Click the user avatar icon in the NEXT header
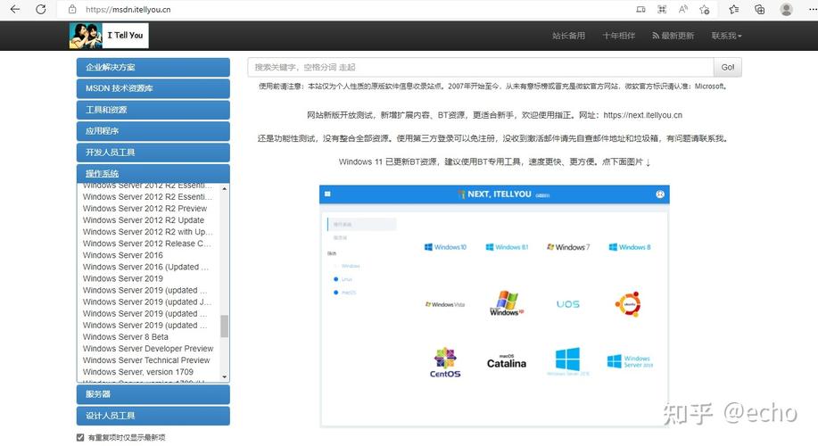 pyautogui.click(x=660, y=194)
